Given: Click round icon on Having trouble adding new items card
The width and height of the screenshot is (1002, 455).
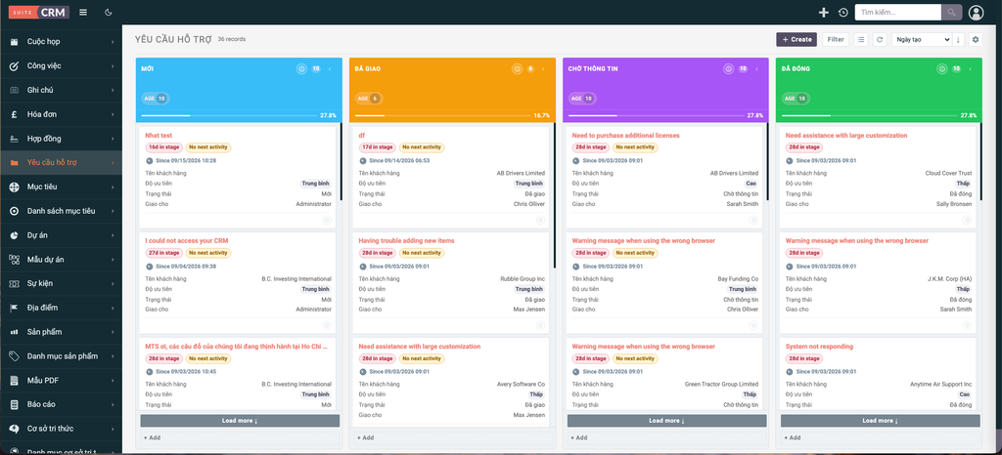Looking at the screenshot, I should click(x=540, y=325).
